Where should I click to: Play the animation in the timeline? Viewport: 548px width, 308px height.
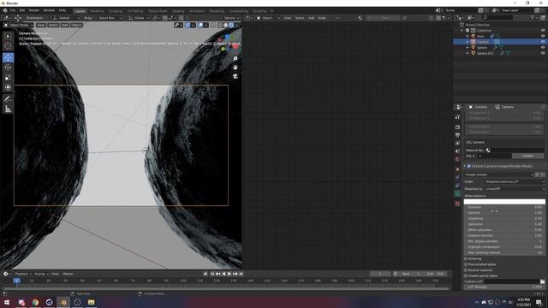click(x=229, y=274)
